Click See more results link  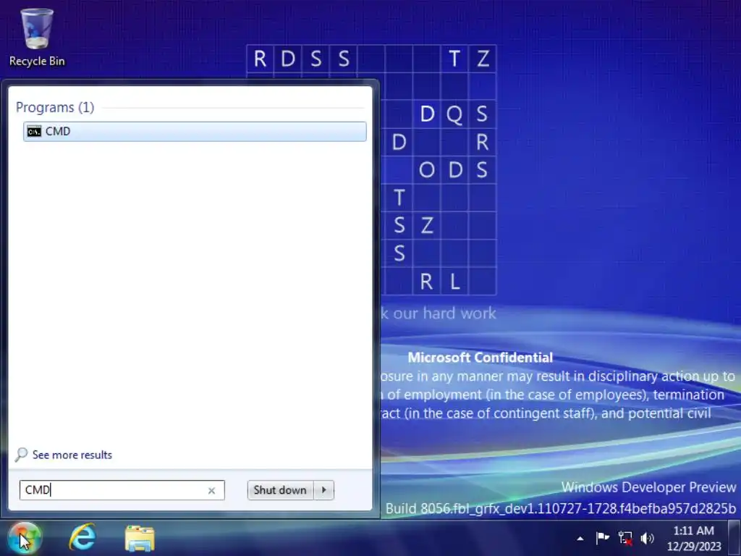coord(72,455)
